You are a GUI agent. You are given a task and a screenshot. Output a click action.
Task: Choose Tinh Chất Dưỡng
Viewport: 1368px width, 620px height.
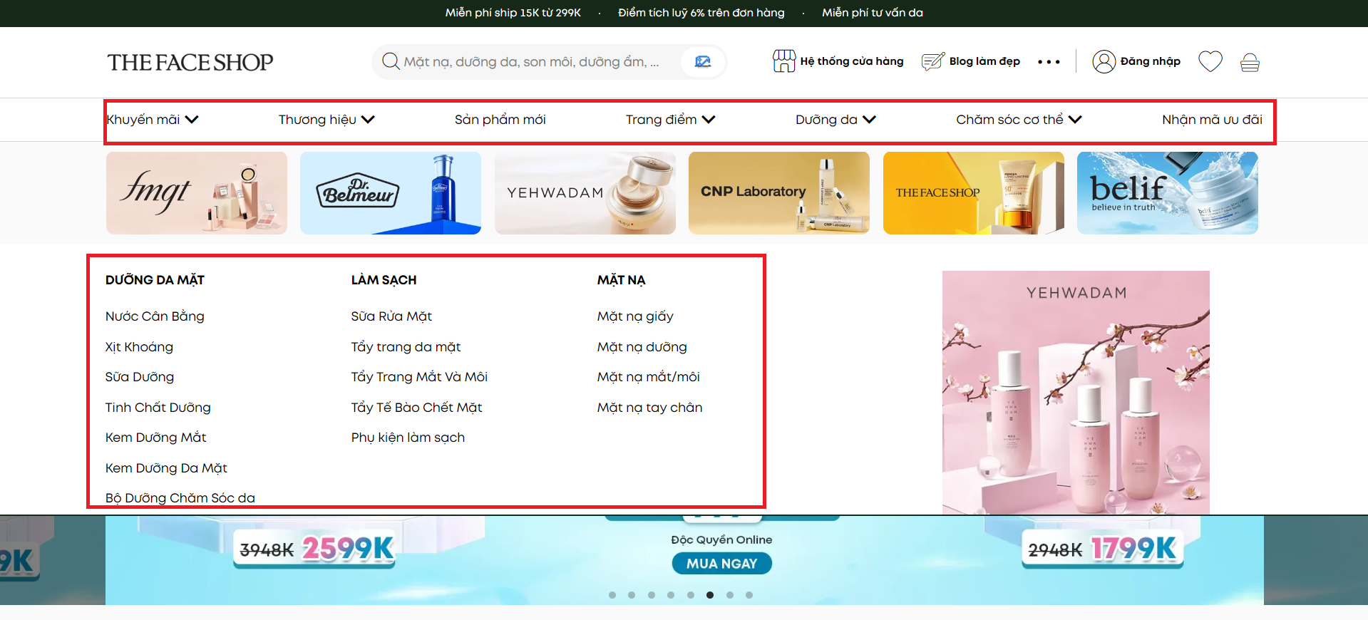pyautogui.click(x=158, y=408)
